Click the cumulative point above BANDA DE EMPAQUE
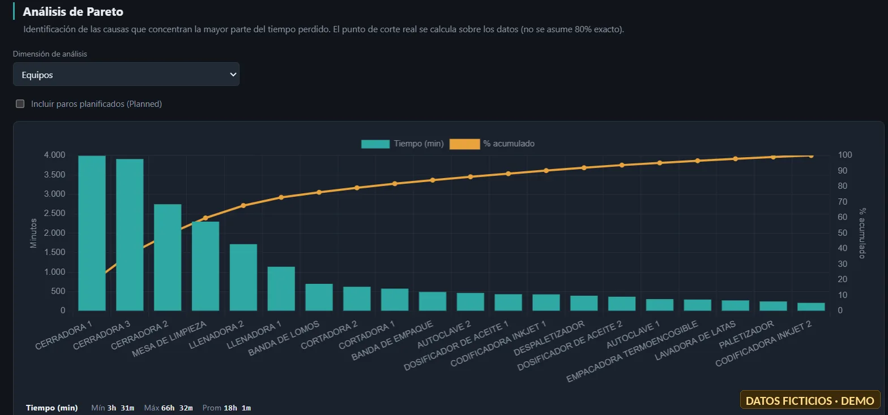 [433, 180]
